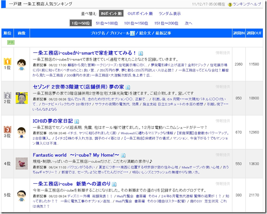Viewport: 267px width, 214px height.
Task: Sort by INポイント順
Action: click(111, 13)
